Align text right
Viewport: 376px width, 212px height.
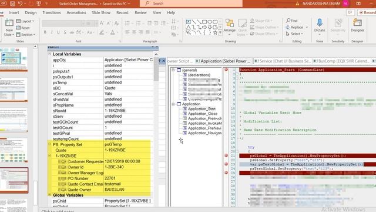pos(141,32)
